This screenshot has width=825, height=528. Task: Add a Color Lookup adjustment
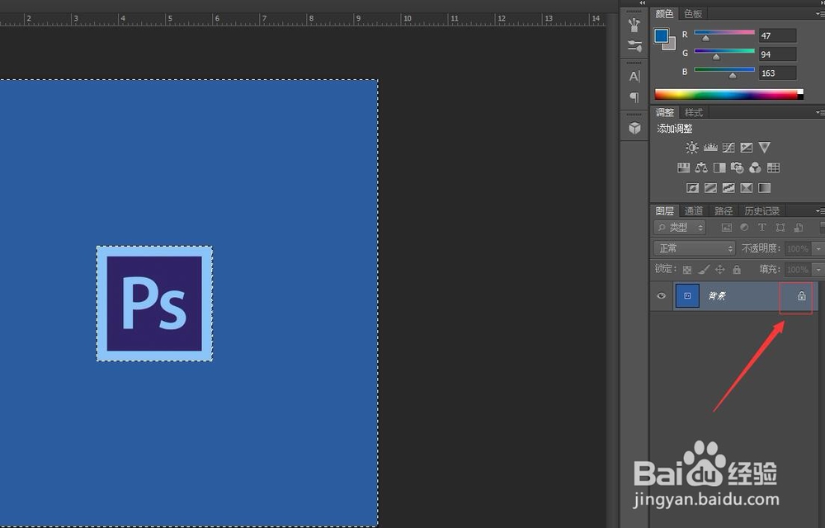coord(773,167)
